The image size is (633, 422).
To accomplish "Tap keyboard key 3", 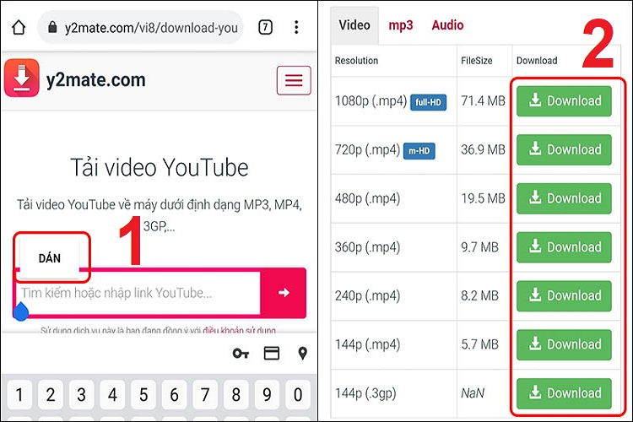I will click(82, 394).
